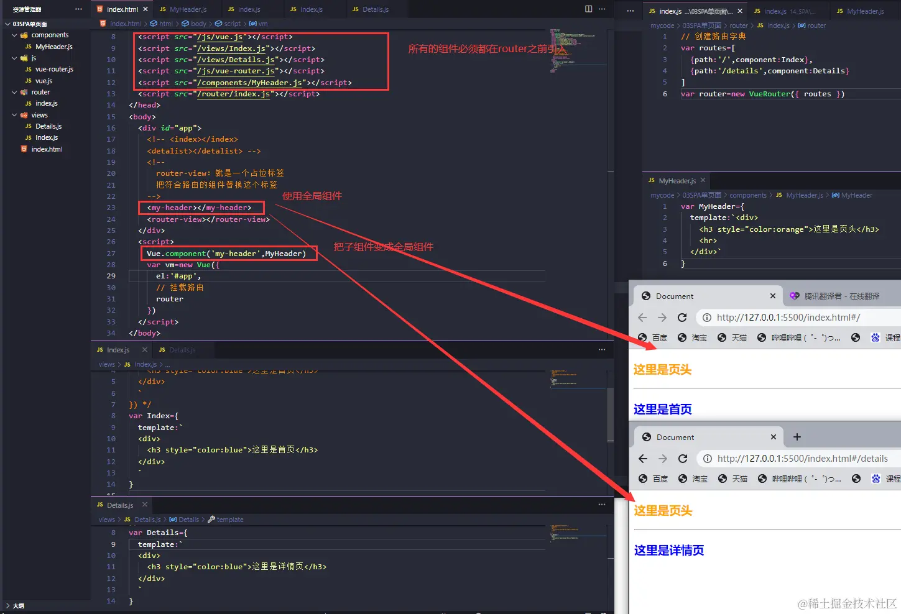Click the vertical scrollbar of the views Index.js editor
This screenshot has height=614, width=901.
click(x=611, y=415)
